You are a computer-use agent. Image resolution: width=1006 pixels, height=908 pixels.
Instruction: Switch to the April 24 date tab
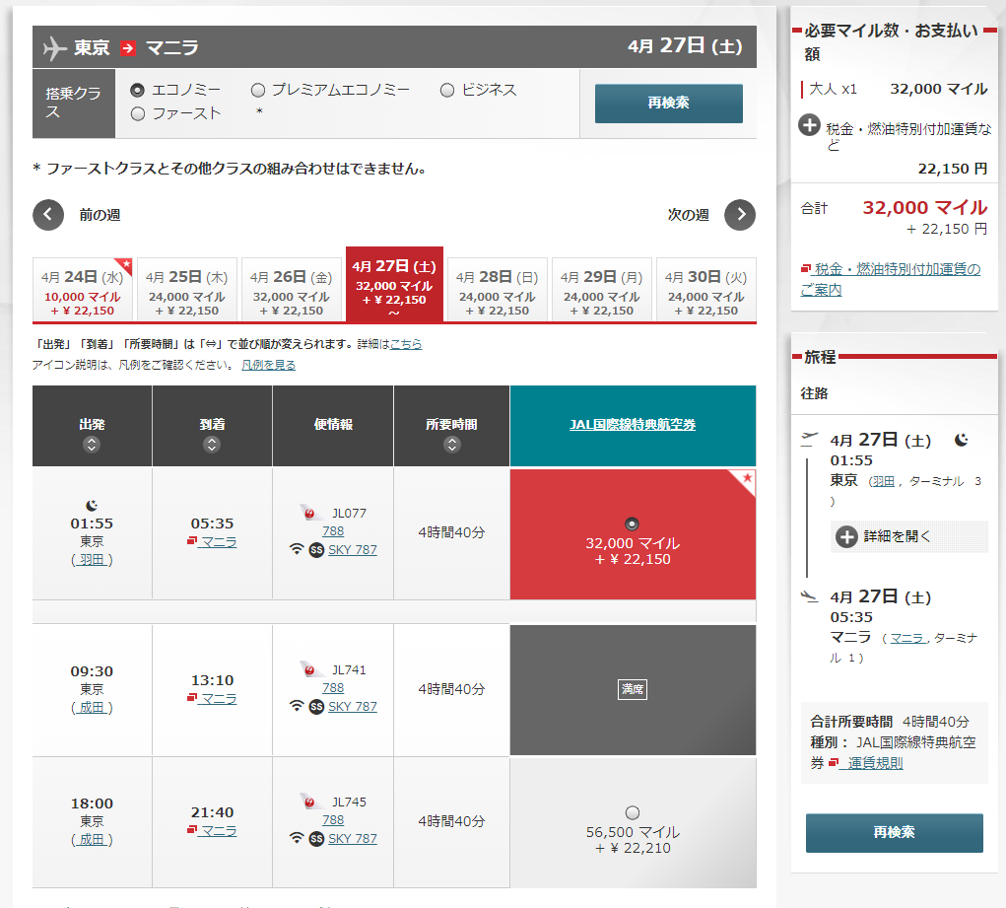point(83,290)
